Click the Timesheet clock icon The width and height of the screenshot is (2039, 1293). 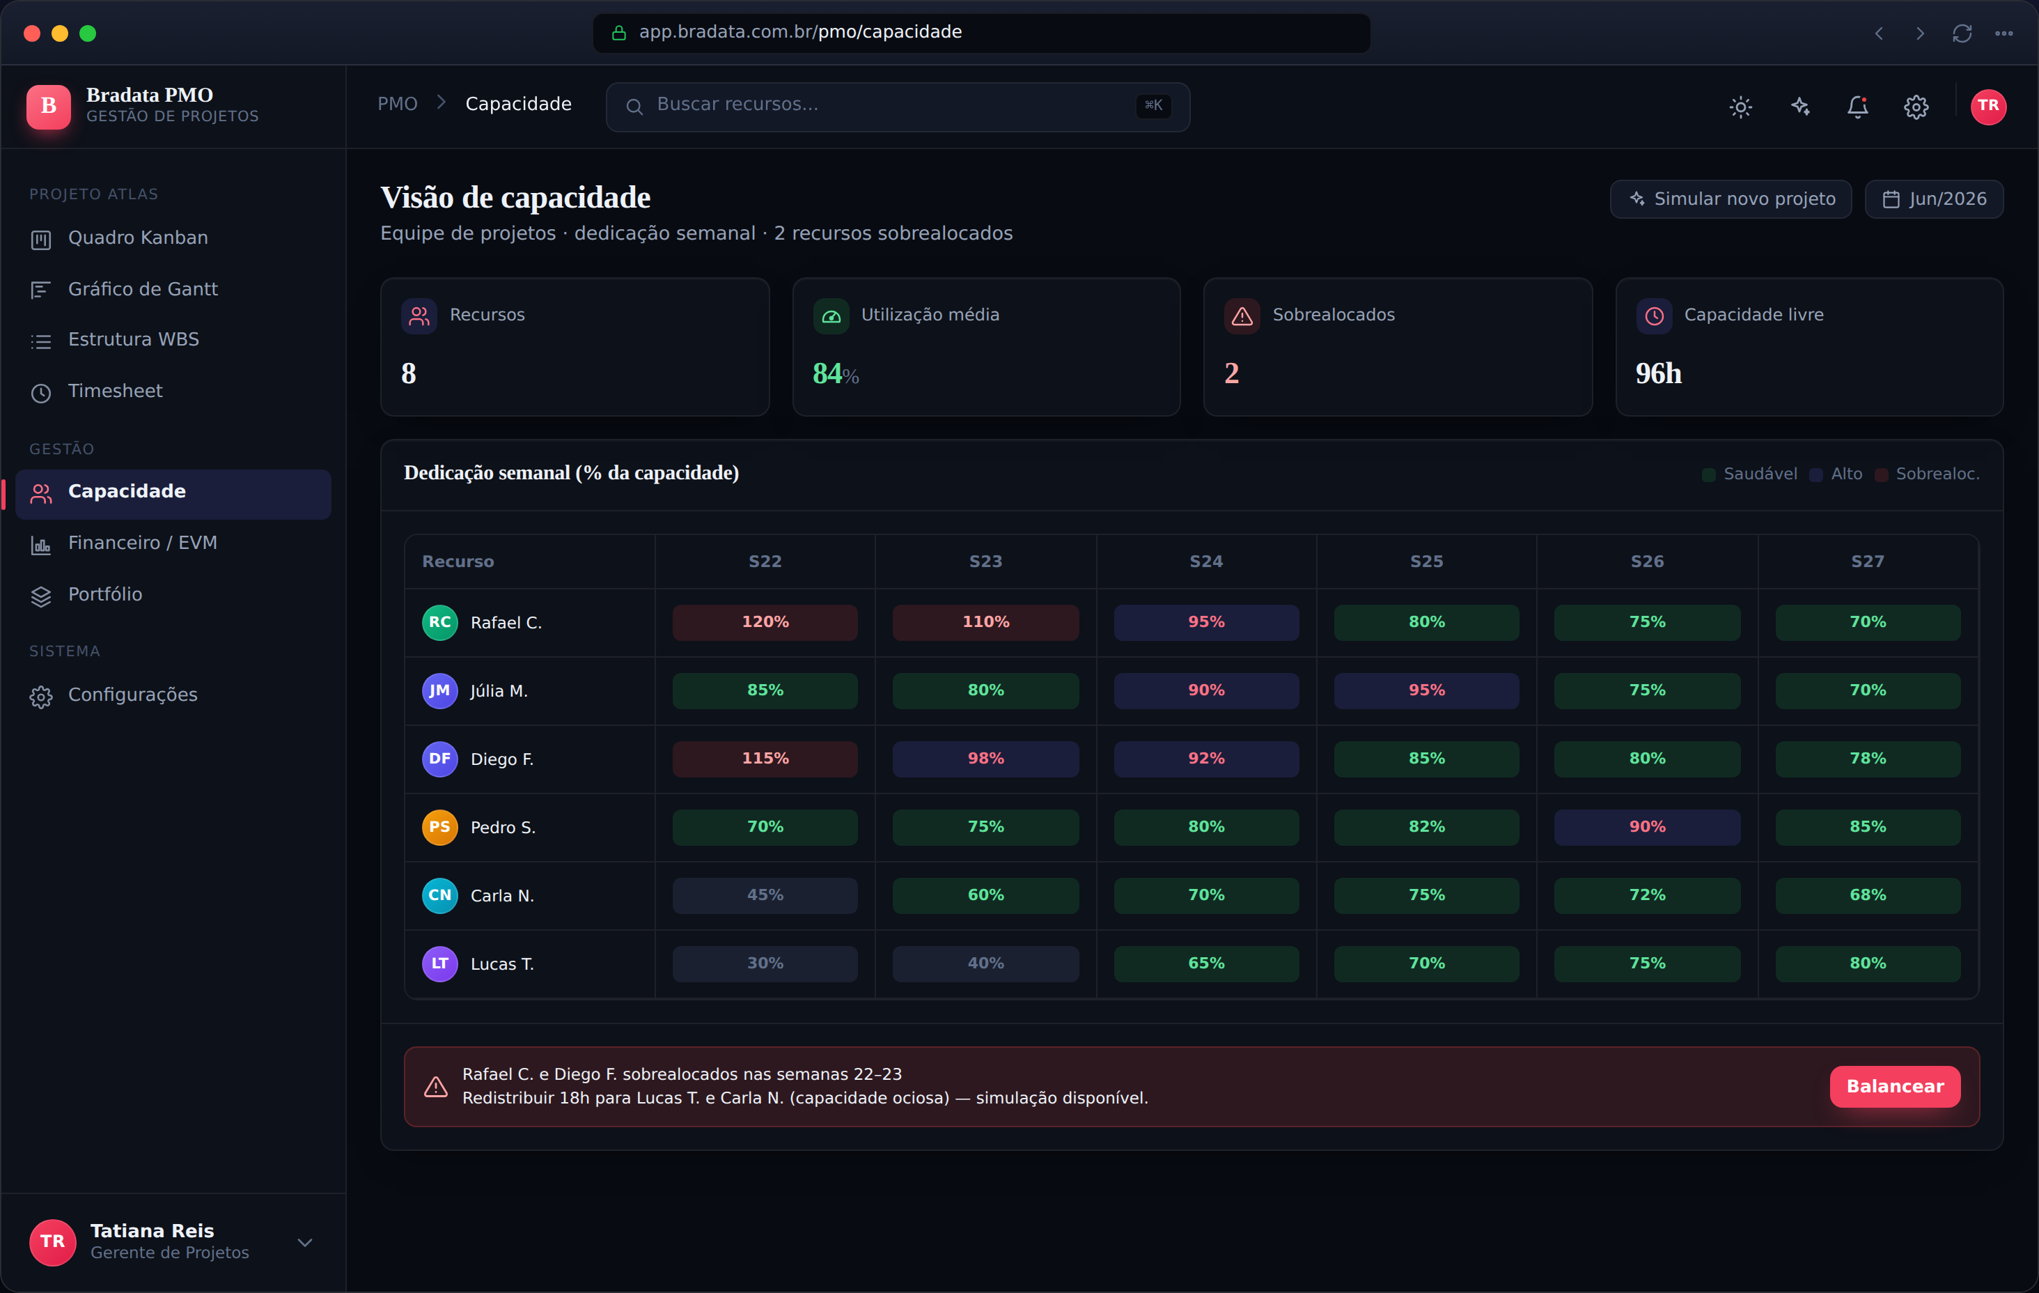point(40,393)
